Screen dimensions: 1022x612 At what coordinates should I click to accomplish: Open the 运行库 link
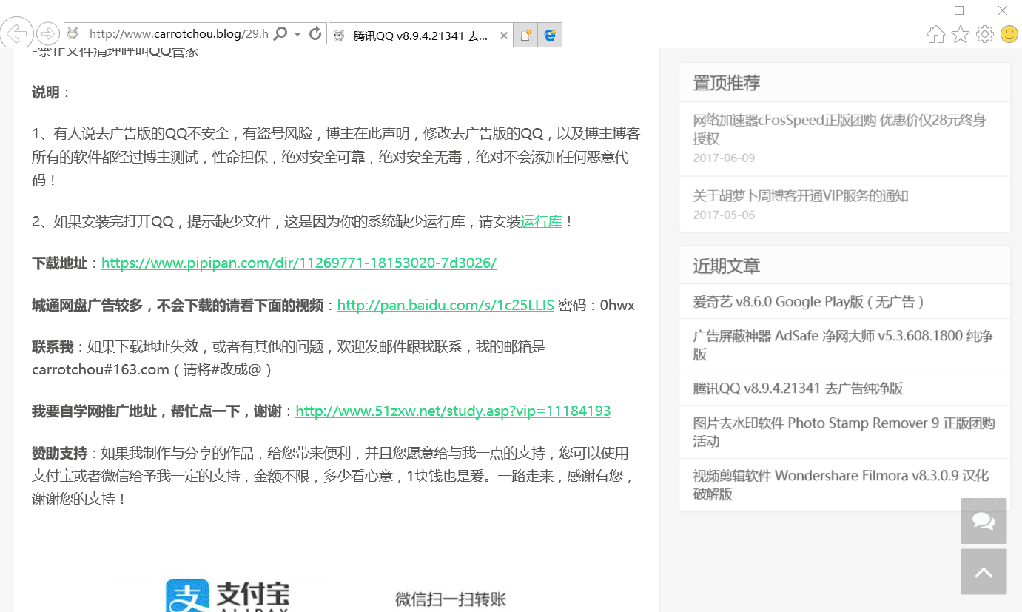(x=542, y=221)
